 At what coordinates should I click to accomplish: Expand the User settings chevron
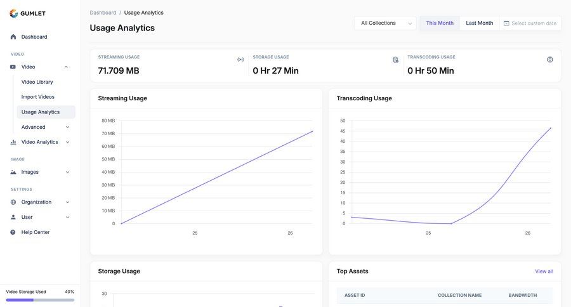click(67, 217)
